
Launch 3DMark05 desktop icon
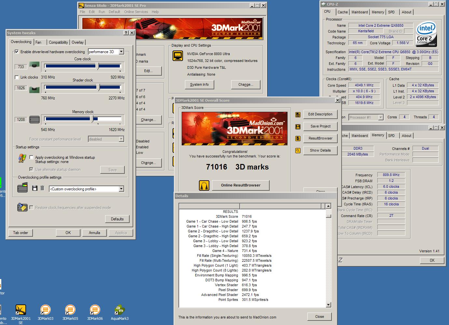click(70, 310)
